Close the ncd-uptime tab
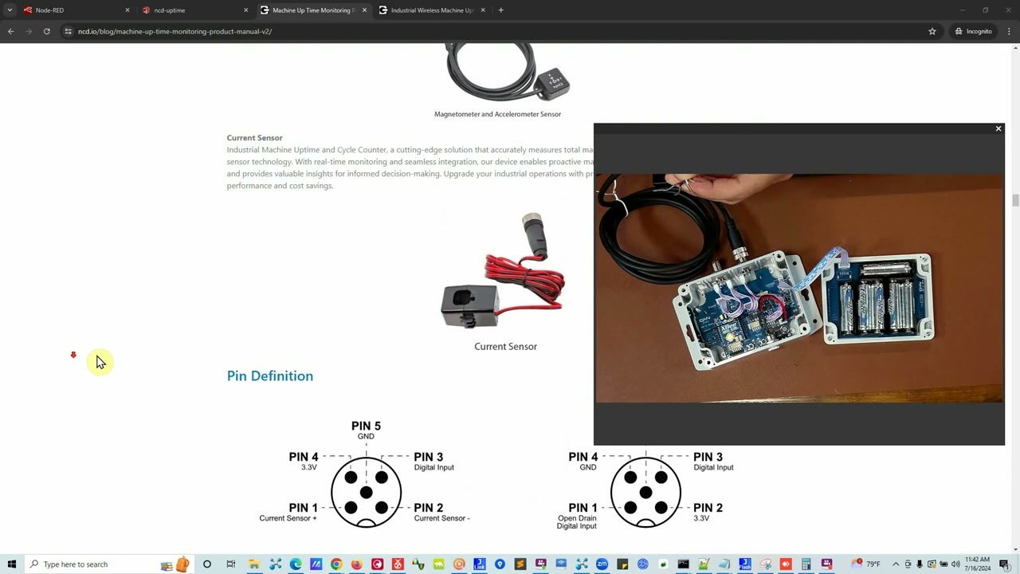This screenshot has height=574, width=1020. (245, 10)
